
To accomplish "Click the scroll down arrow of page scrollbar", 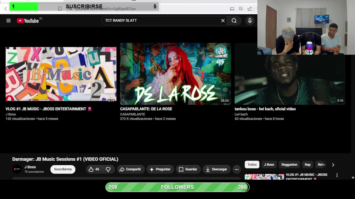I will [x=353, y=178].
